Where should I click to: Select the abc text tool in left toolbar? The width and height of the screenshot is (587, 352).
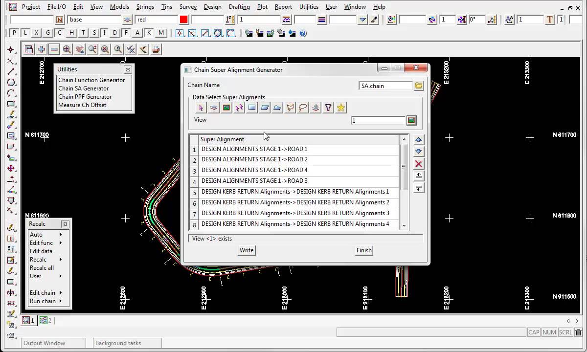(11, 115)
